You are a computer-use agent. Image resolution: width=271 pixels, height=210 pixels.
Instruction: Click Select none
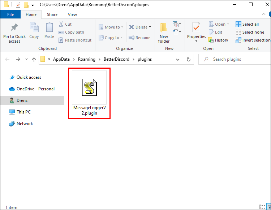click(x=250, y=32)
